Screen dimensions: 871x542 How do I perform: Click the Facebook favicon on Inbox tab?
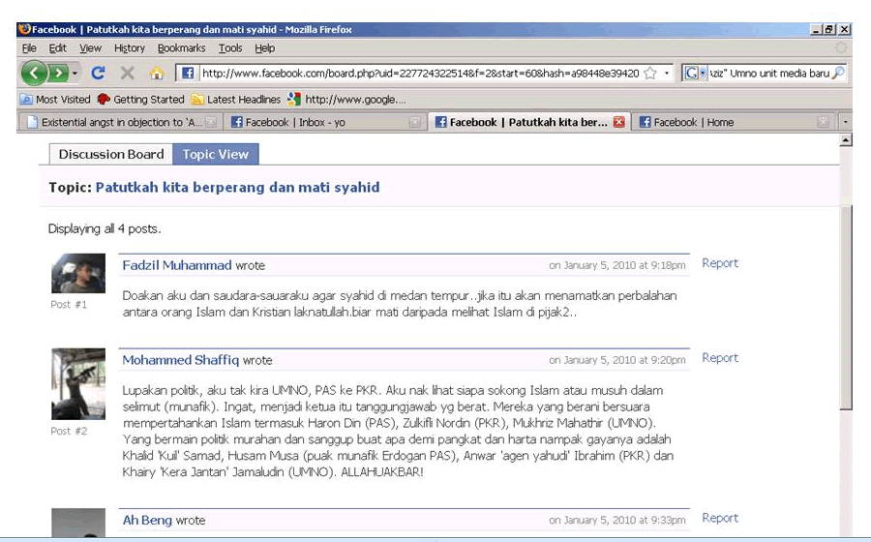click(237, 122)
